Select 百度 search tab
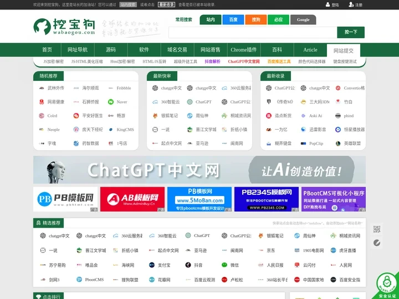Image resolution: width=399 pixels, height=299 pixels. pyautogui.click(x=233, y=19)
